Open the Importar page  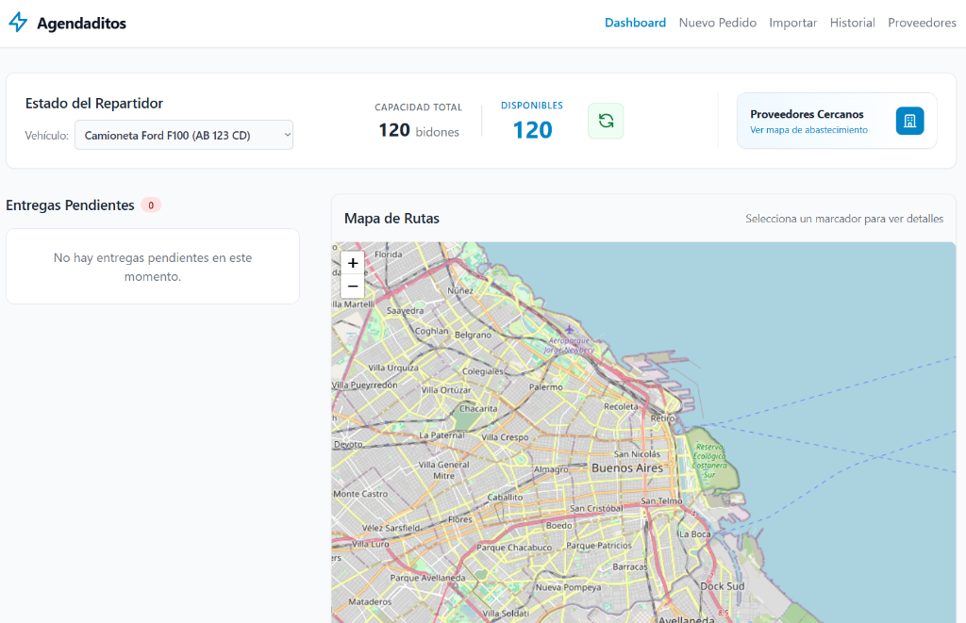(x=792, y=23)
